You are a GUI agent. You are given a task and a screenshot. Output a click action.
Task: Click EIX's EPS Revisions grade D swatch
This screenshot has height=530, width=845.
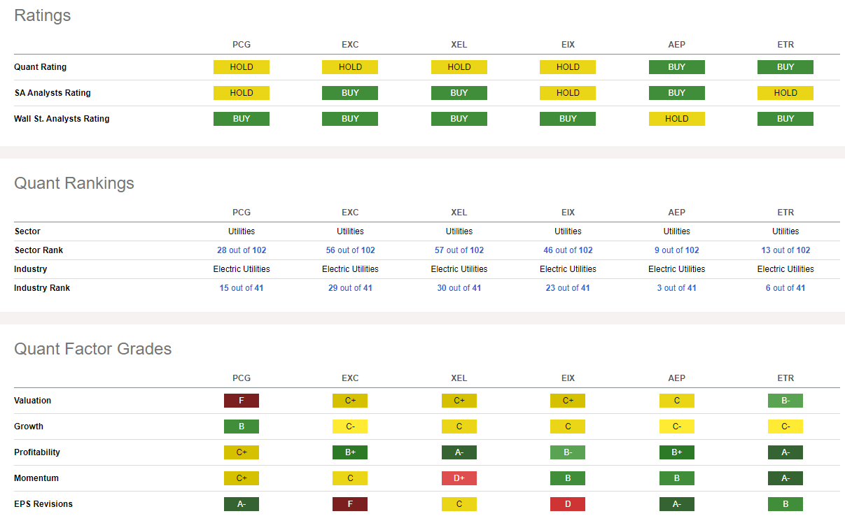[568, 504]
